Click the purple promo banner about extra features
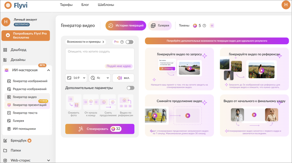The image size is (292, 163). click(x=217, y=41)
